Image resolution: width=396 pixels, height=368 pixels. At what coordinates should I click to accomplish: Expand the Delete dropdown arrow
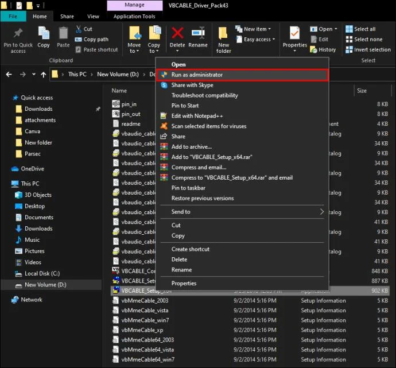pos(177,51)
